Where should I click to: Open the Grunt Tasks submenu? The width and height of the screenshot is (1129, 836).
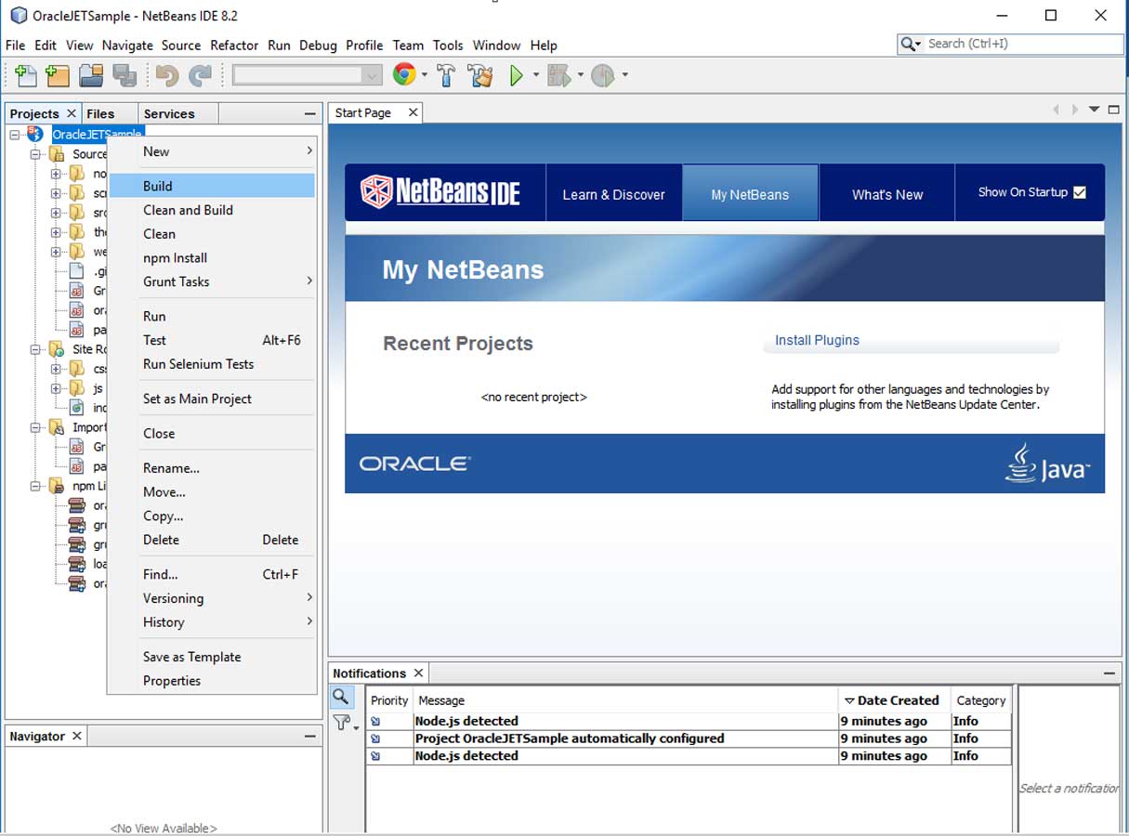pyautogui.click(x=177, y=281)
